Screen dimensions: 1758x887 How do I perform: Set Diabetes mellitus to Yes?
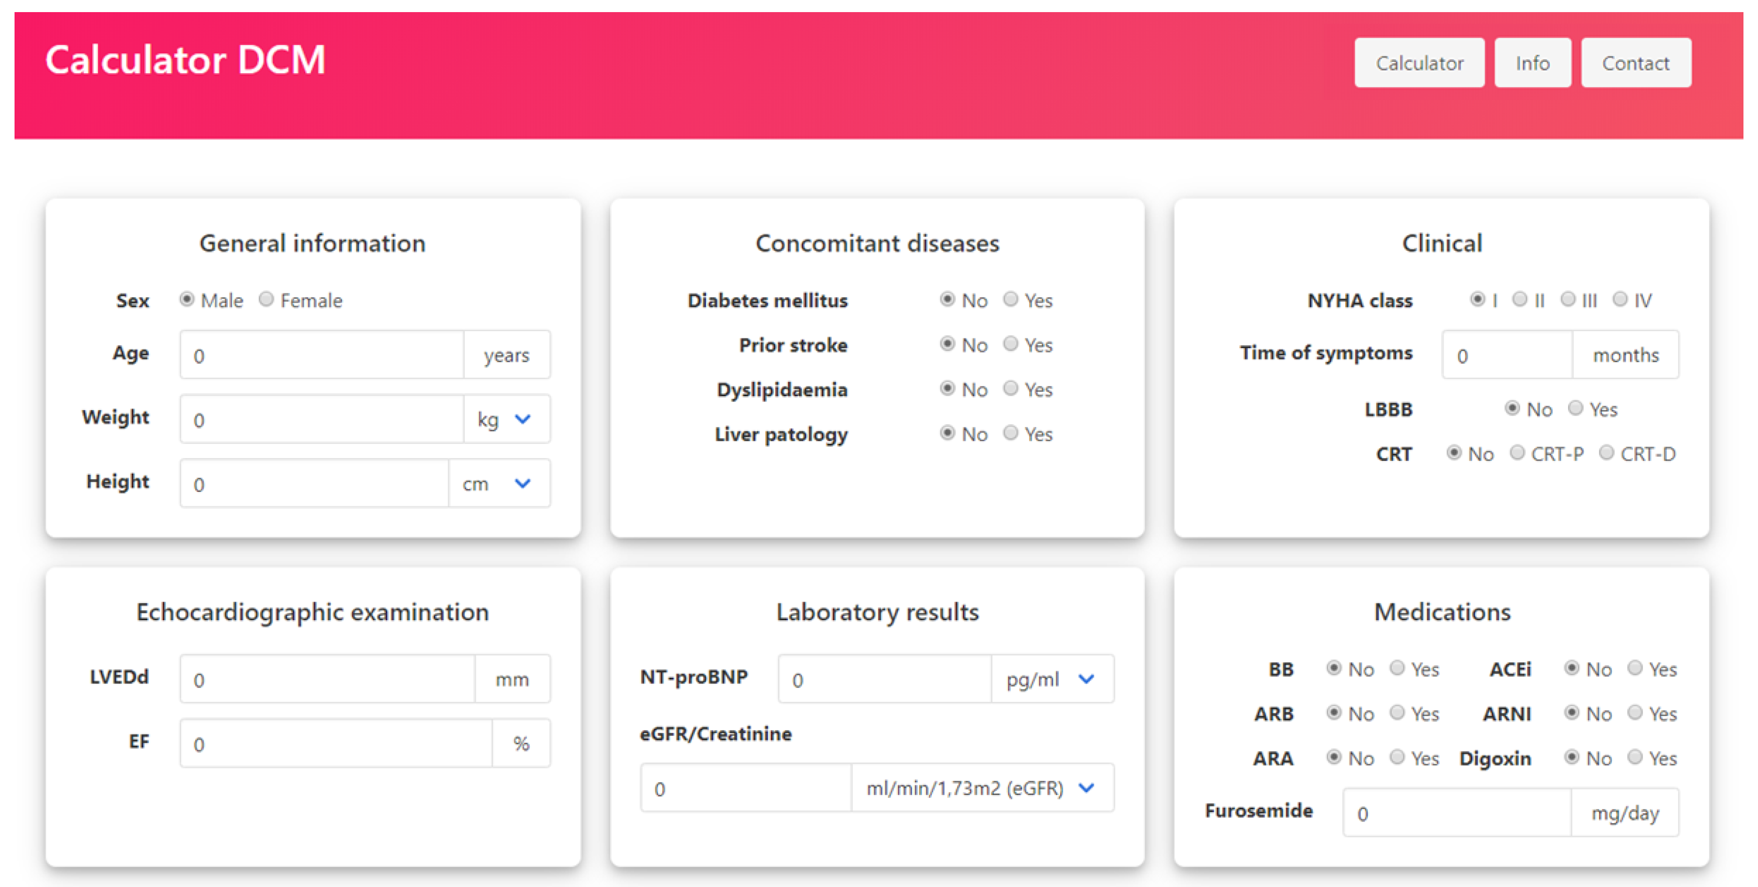pyautogui.click(x=1011, y=299)
